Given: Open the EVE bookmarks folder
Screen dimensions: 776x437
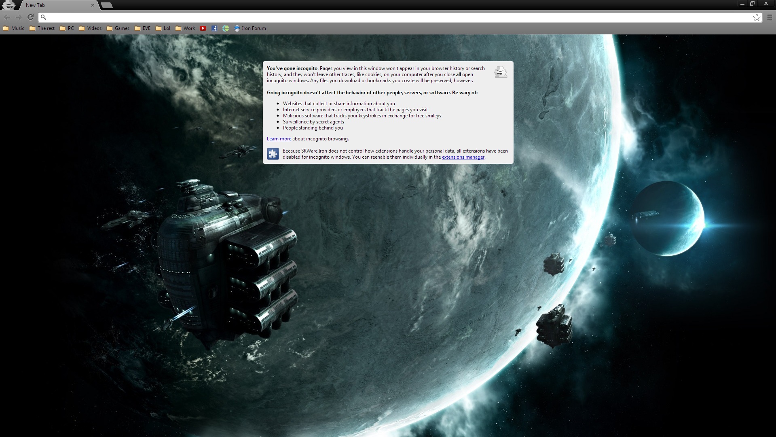Looking at the screenshot, I should point(142,28).
